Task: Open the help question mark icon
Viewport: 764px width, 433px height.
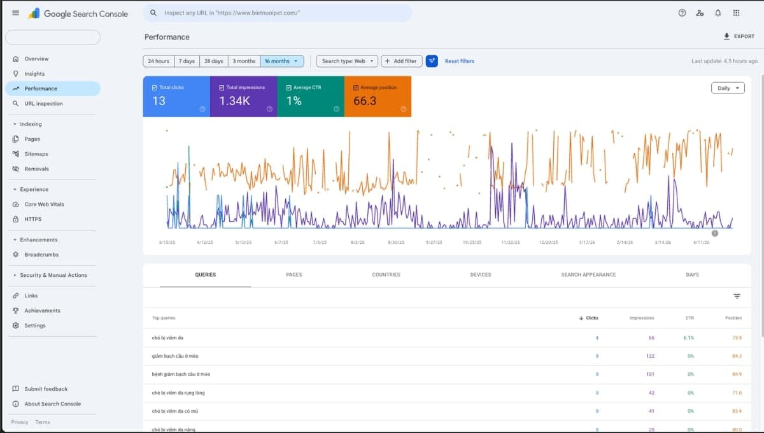Action: [682, 13]
